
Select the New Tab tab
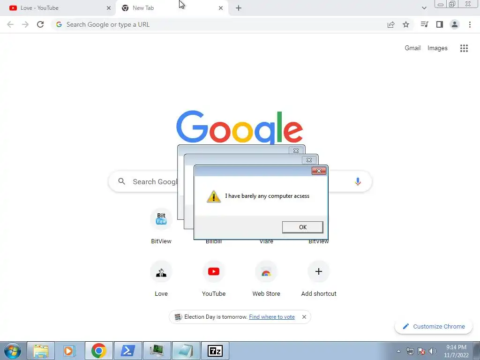[x=172, y=8]
